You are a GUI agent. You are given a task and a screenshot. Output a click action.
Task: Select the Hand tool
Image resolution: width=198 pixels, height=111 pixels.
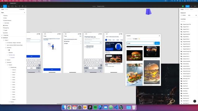tap(23, 6)
